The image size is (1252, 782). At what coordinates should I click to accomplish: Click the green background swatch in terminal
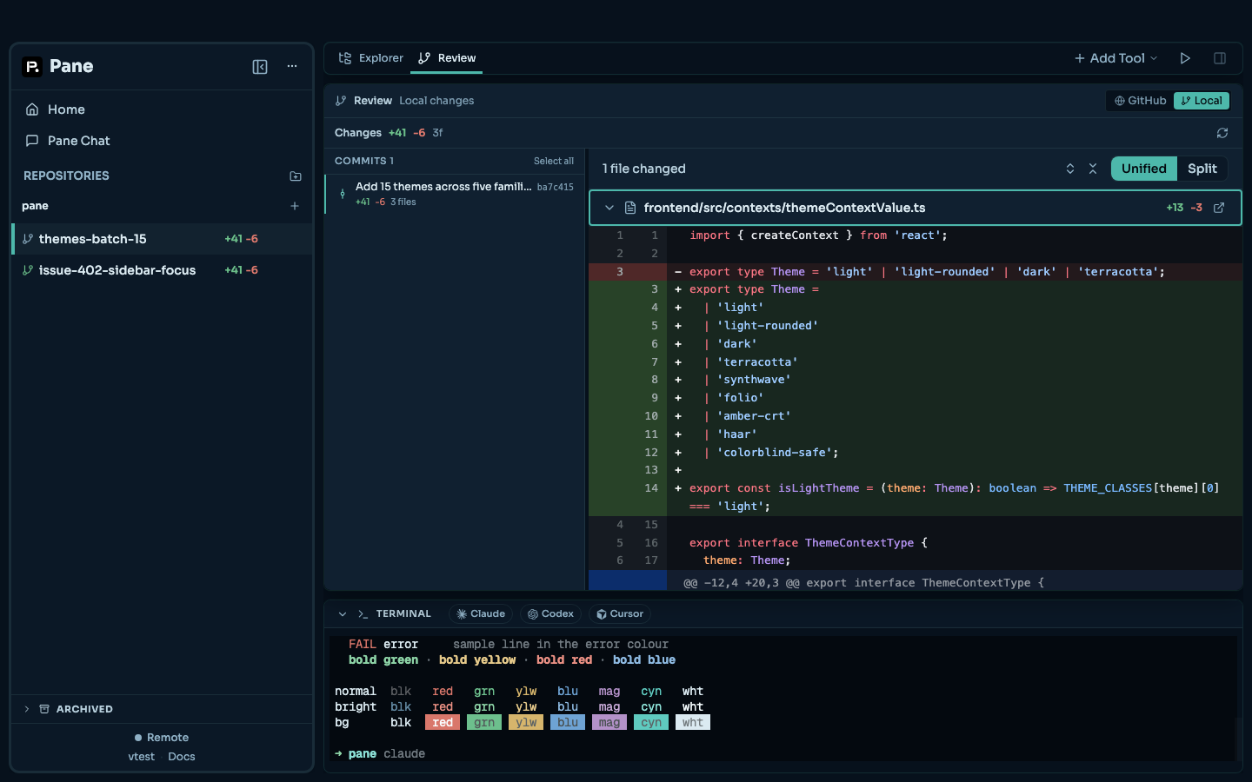(x=484, y=723)
